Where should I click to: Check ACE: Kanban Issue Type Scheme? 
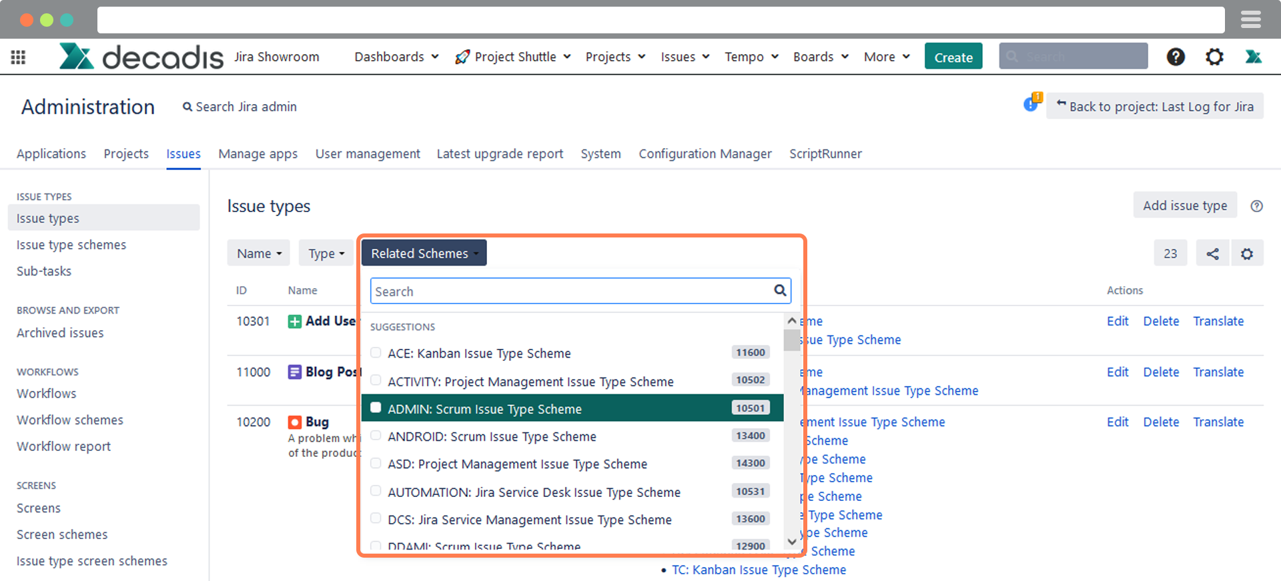(x=376, y=353)
